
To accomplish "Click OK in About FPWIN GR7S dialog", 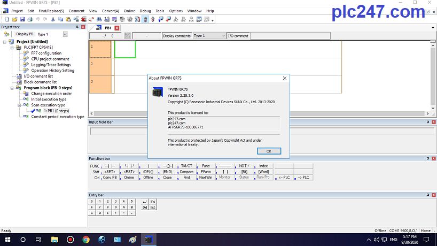I will 269,151.
